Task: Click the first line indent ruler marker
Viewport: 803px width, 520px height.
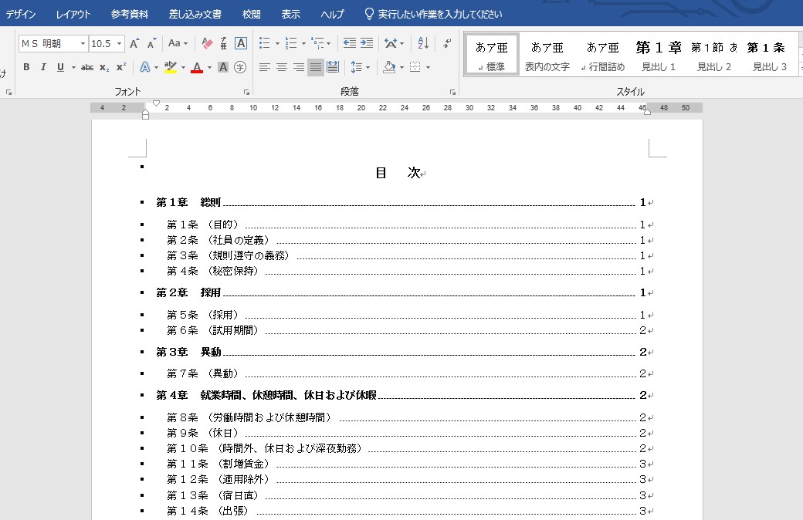Action: (x=156, y=103)
